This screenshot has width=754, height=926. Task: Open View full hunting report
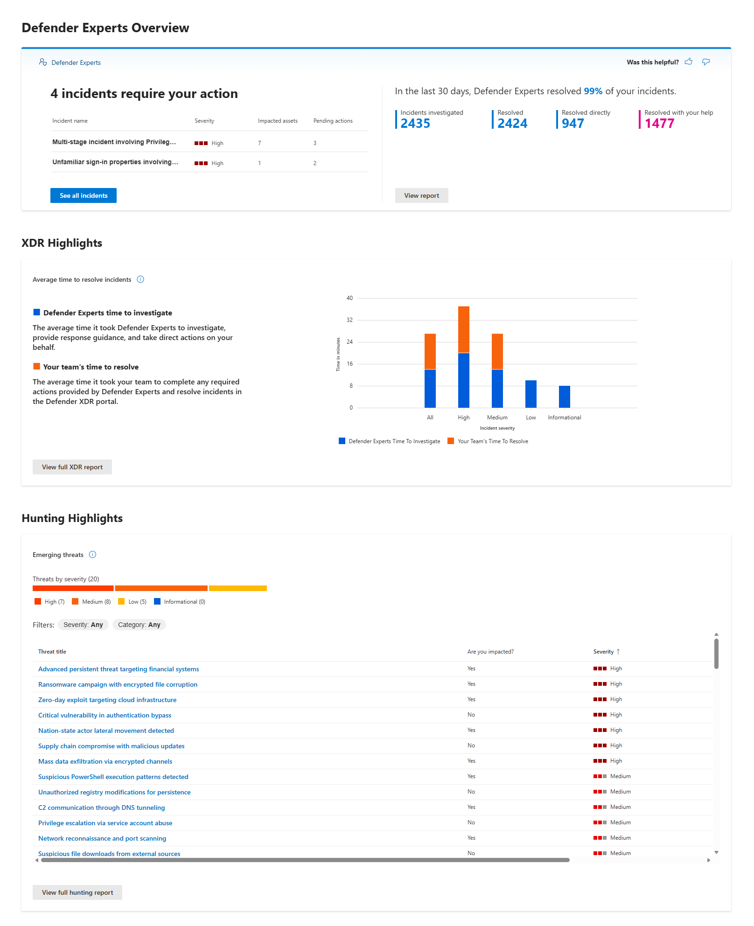click(77, 892)
